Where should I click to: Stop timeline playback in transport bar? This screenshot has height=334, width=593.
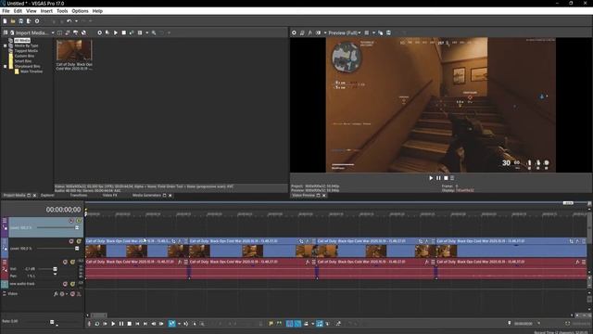coord(130,324)
